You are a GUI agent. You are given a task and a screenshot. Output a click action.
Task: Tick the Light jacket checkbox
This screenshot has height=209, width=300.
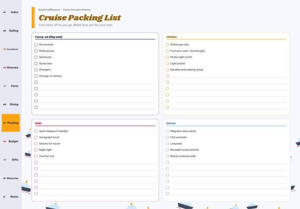[167, 64]
